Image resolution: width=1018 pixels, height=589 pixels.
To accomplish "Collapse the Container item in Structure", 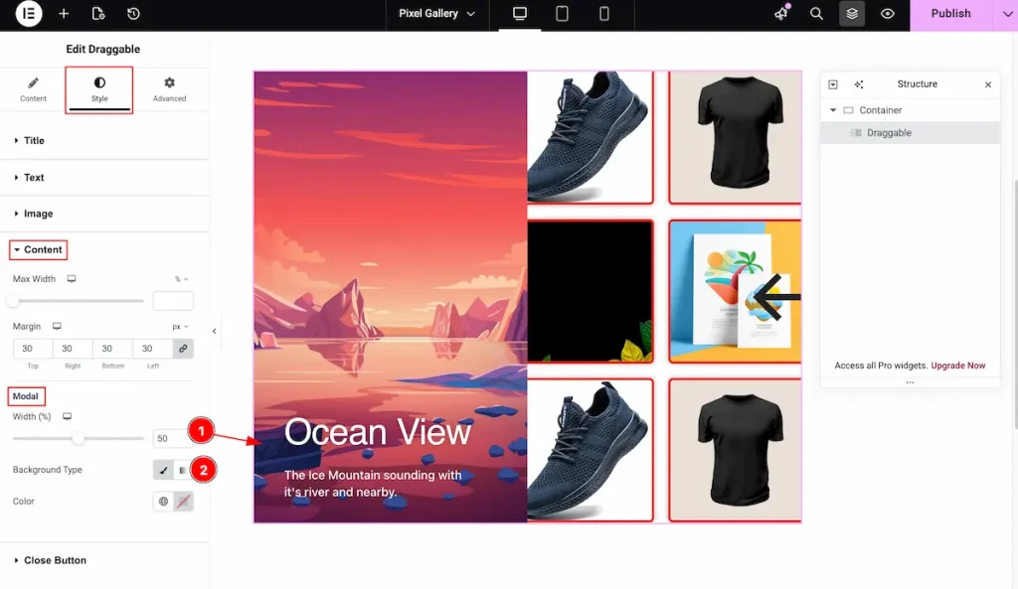I will [x=833, y=109].
